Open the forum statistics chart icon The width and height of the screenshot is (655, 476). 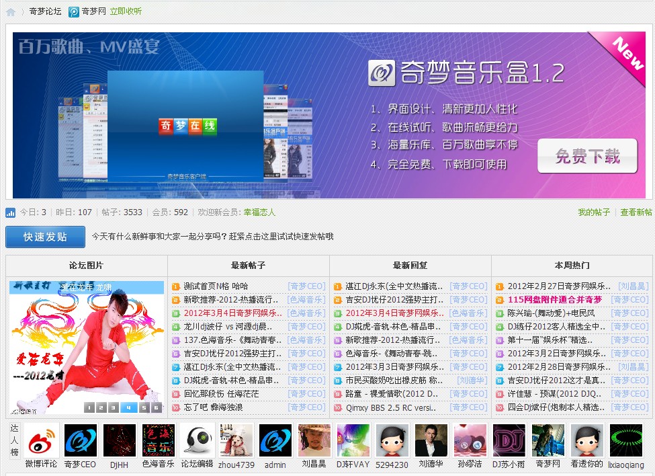[11, 212]
